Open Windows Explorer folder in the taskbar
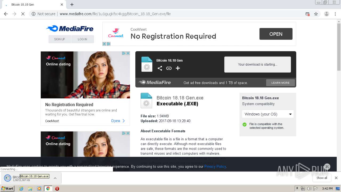 tap(30, 189)
